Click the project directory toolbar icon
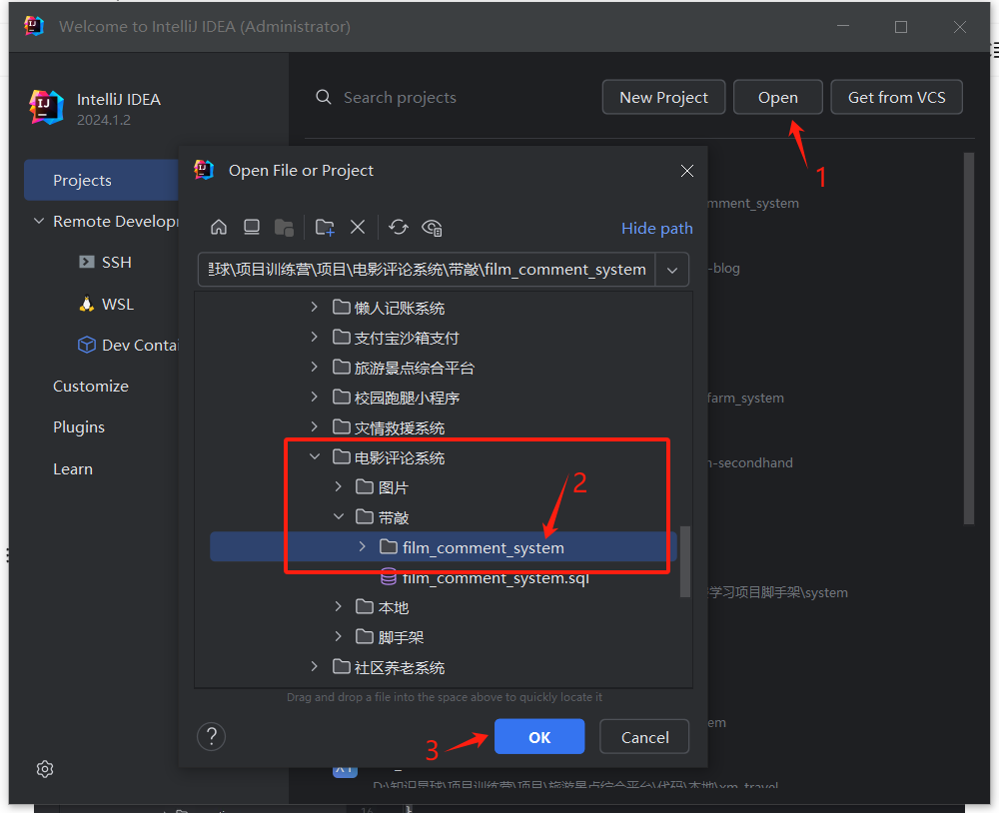The image size is (999, 813). coord(284,228)
